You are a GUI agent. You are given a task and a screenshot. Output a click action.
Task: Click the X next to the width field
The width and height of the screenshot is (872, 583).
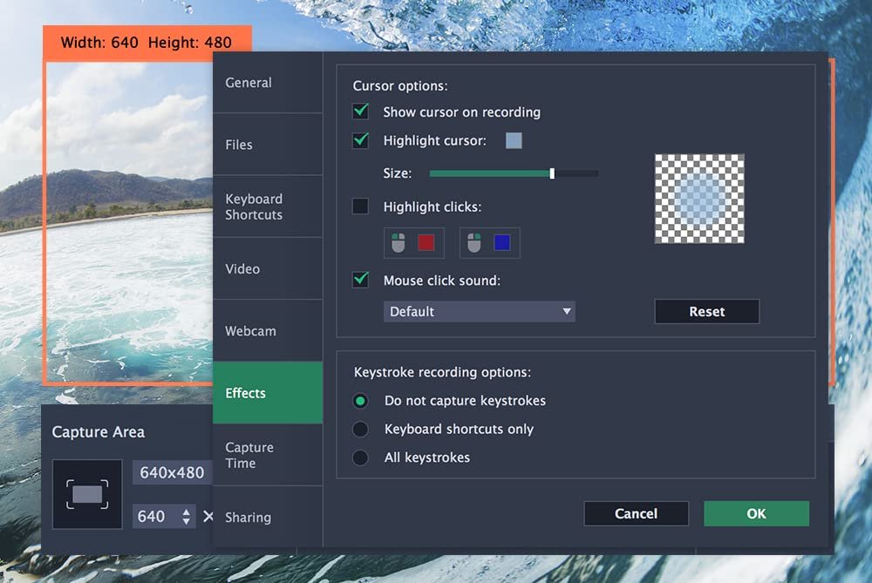coord(209,516)
